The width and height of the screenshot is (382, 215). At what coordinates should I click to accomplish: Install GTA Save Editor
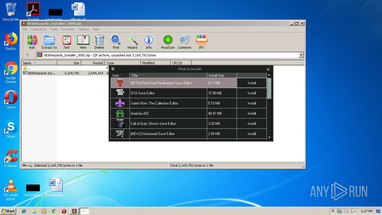pos(252,93)
